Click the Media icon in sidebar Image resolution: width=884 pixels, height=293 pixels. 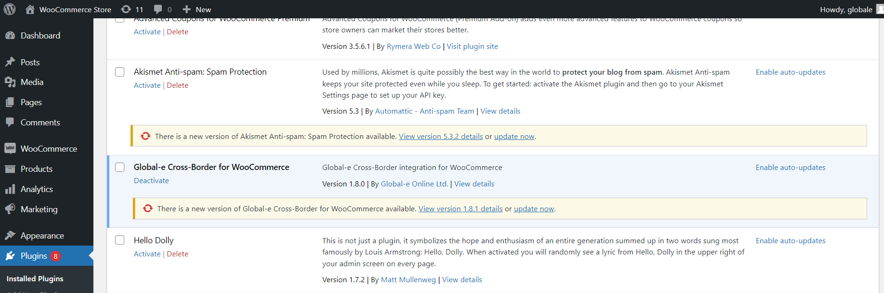tap(10, 82)
